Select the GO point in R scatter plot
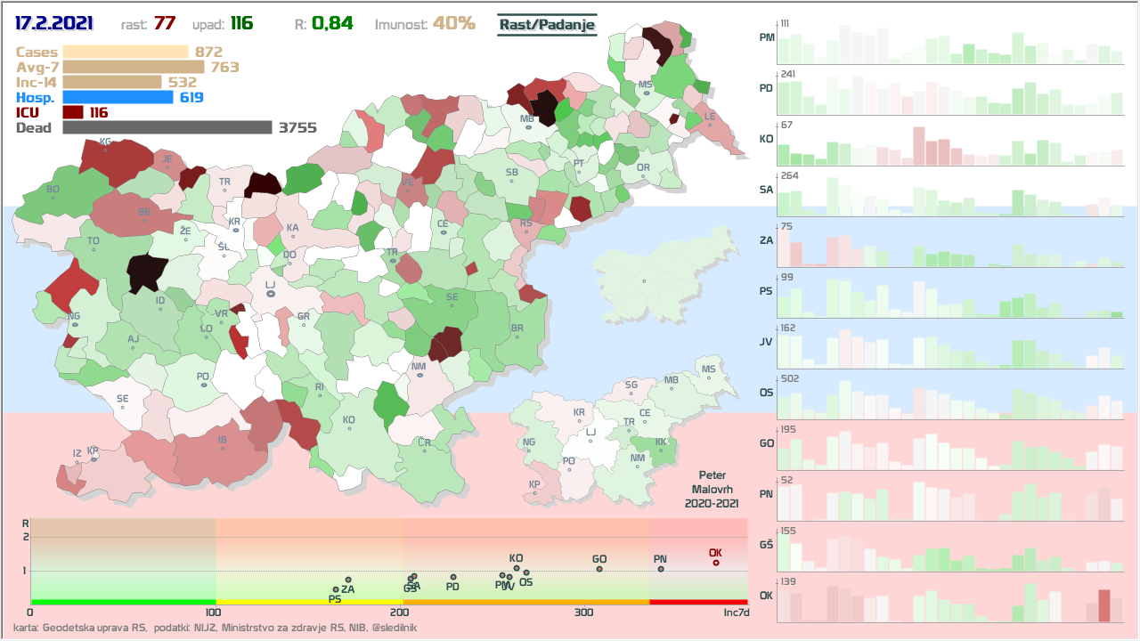Viewport: 1140px width, 641px height. (599, 568)
